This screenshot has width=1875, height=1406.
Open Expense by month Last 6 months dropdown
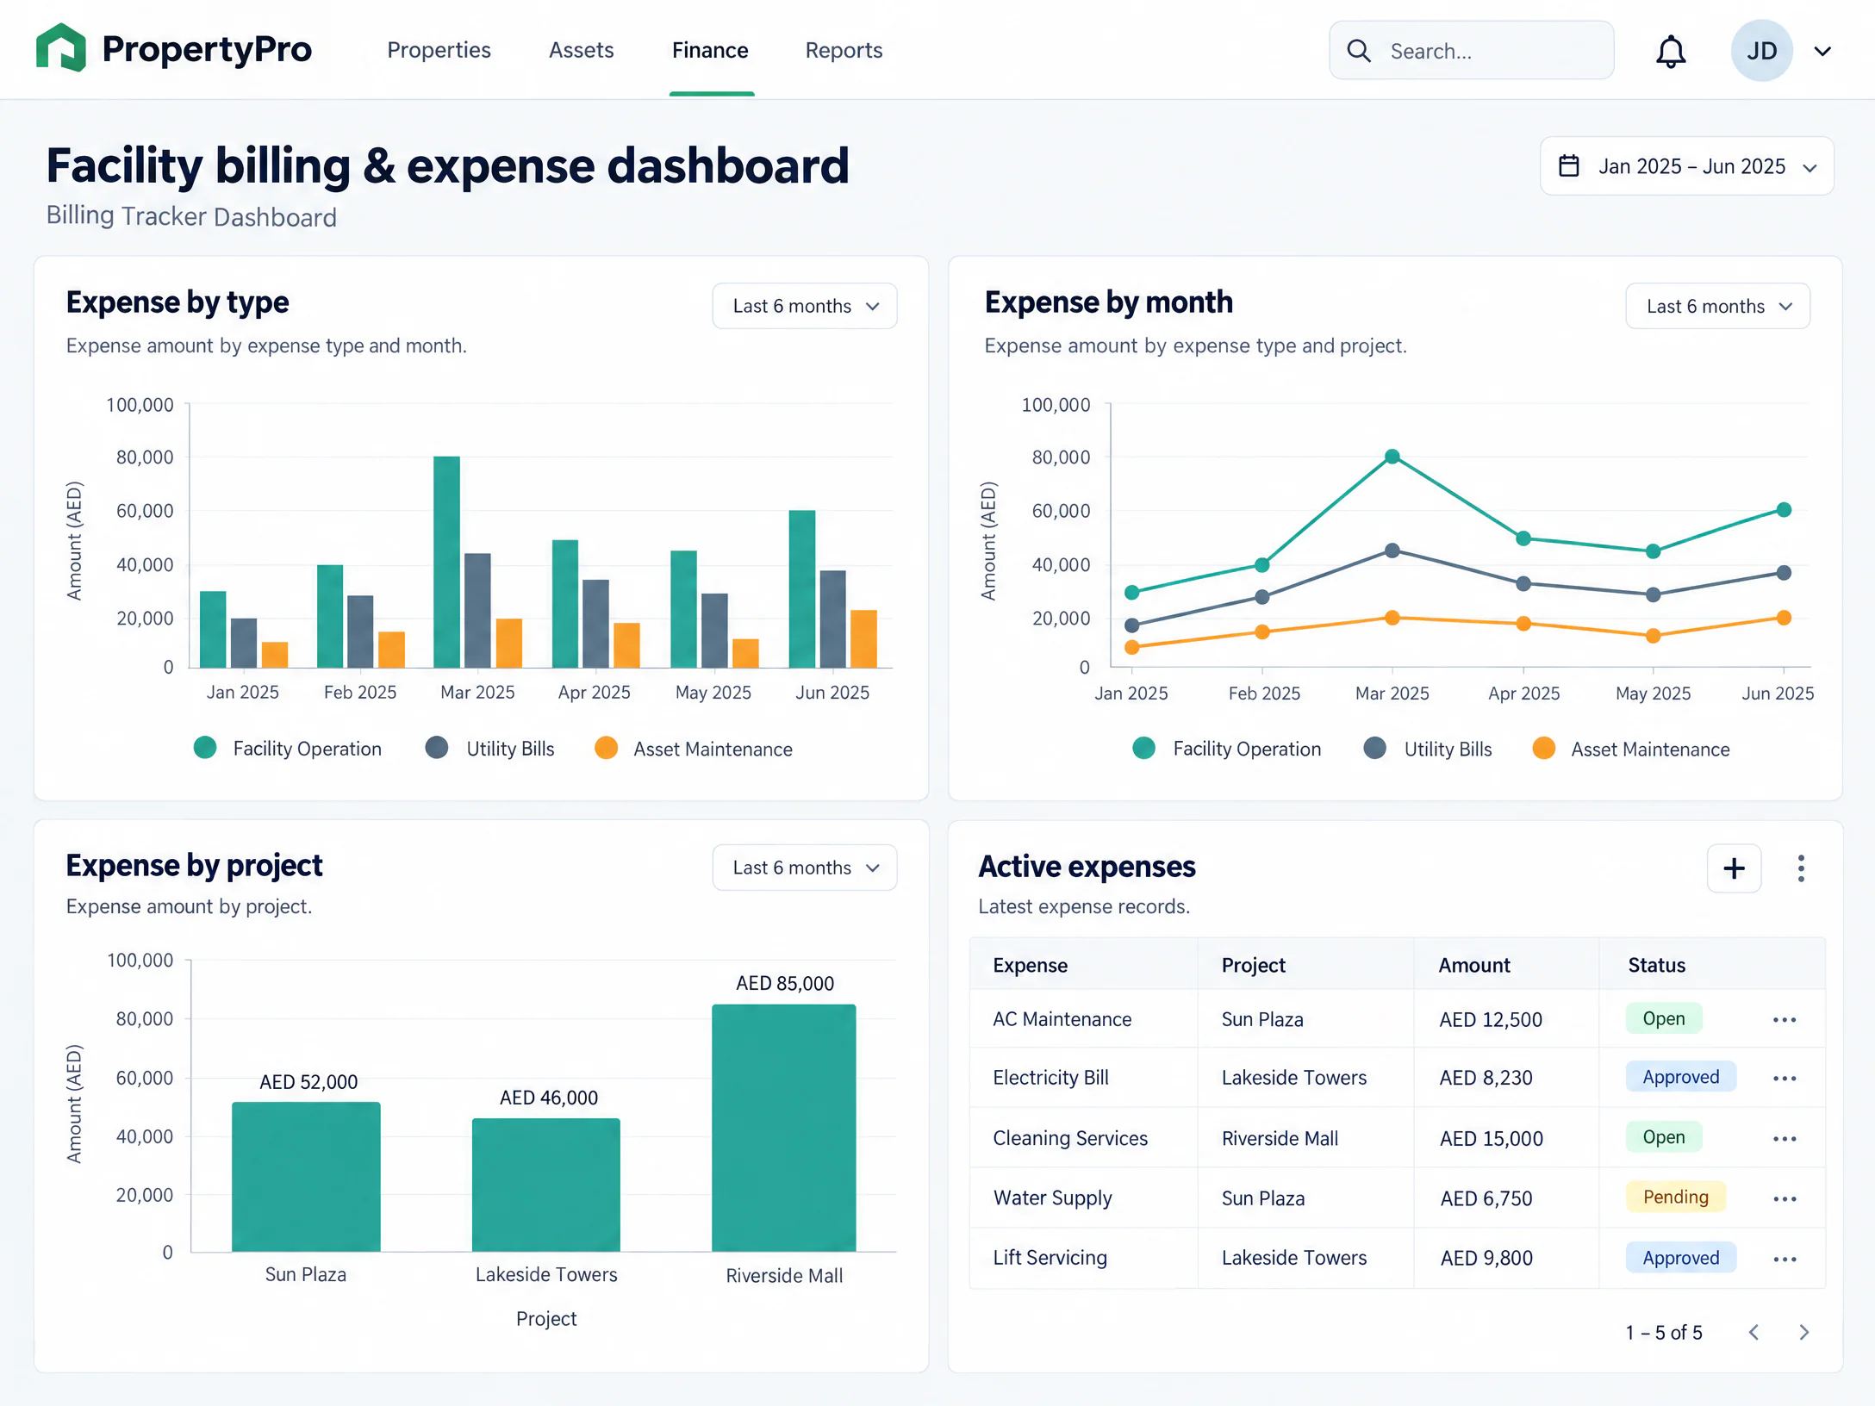pos(1717,306)
